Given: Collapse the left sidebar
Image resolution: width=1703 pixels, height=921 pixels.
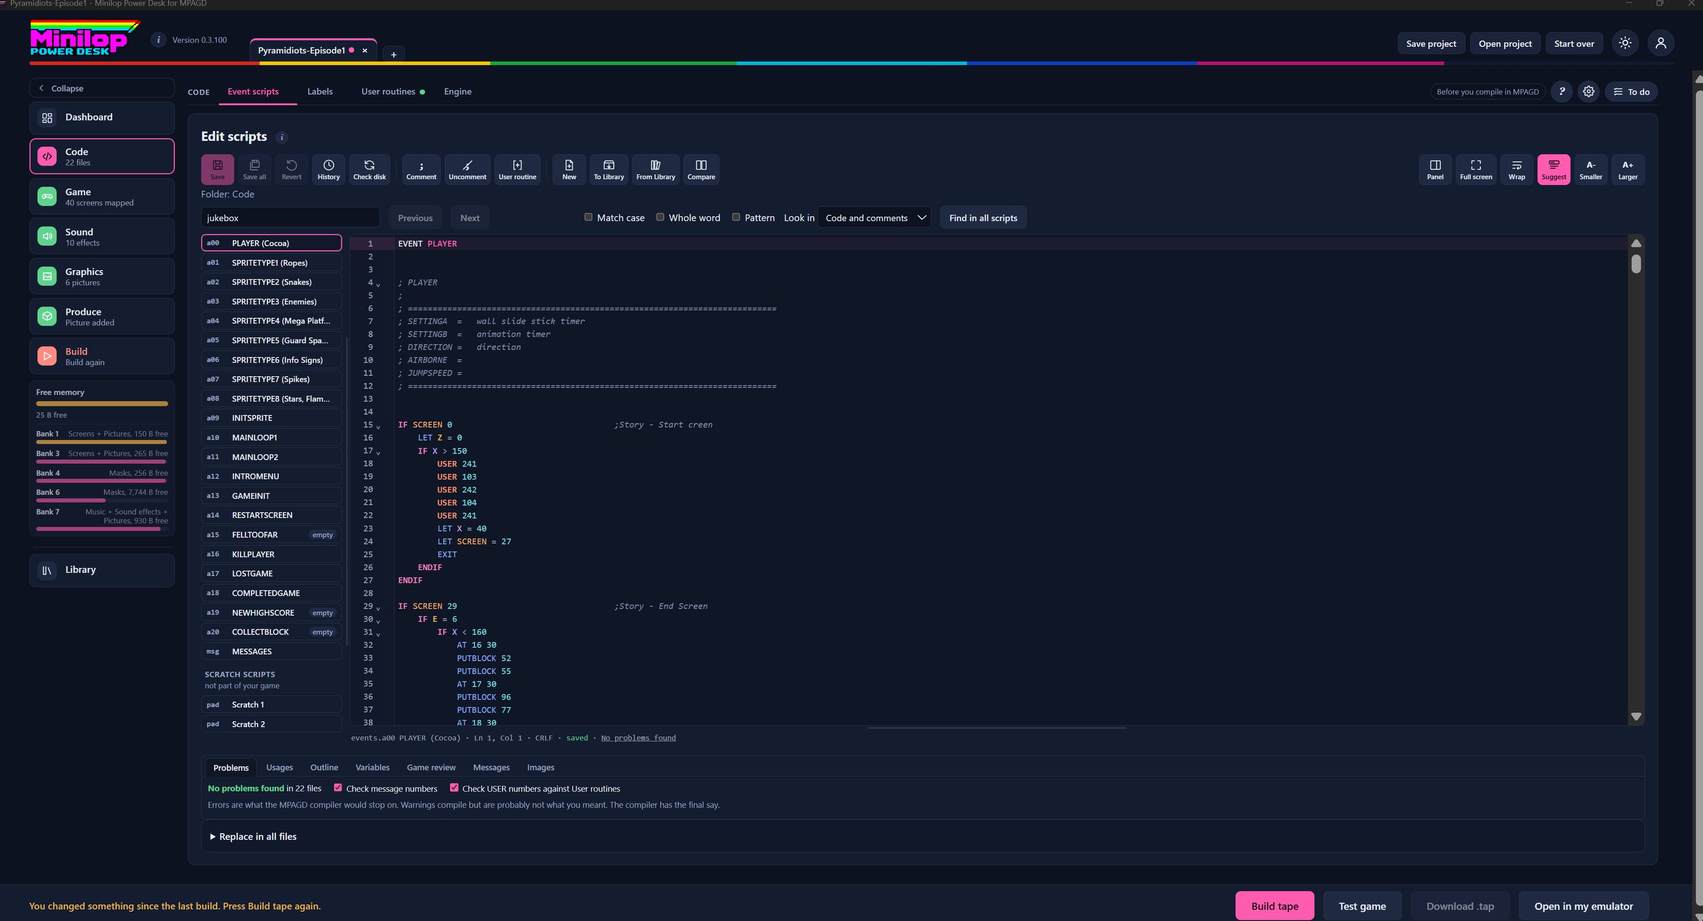Looking at the screenshot, I should 102,88.
